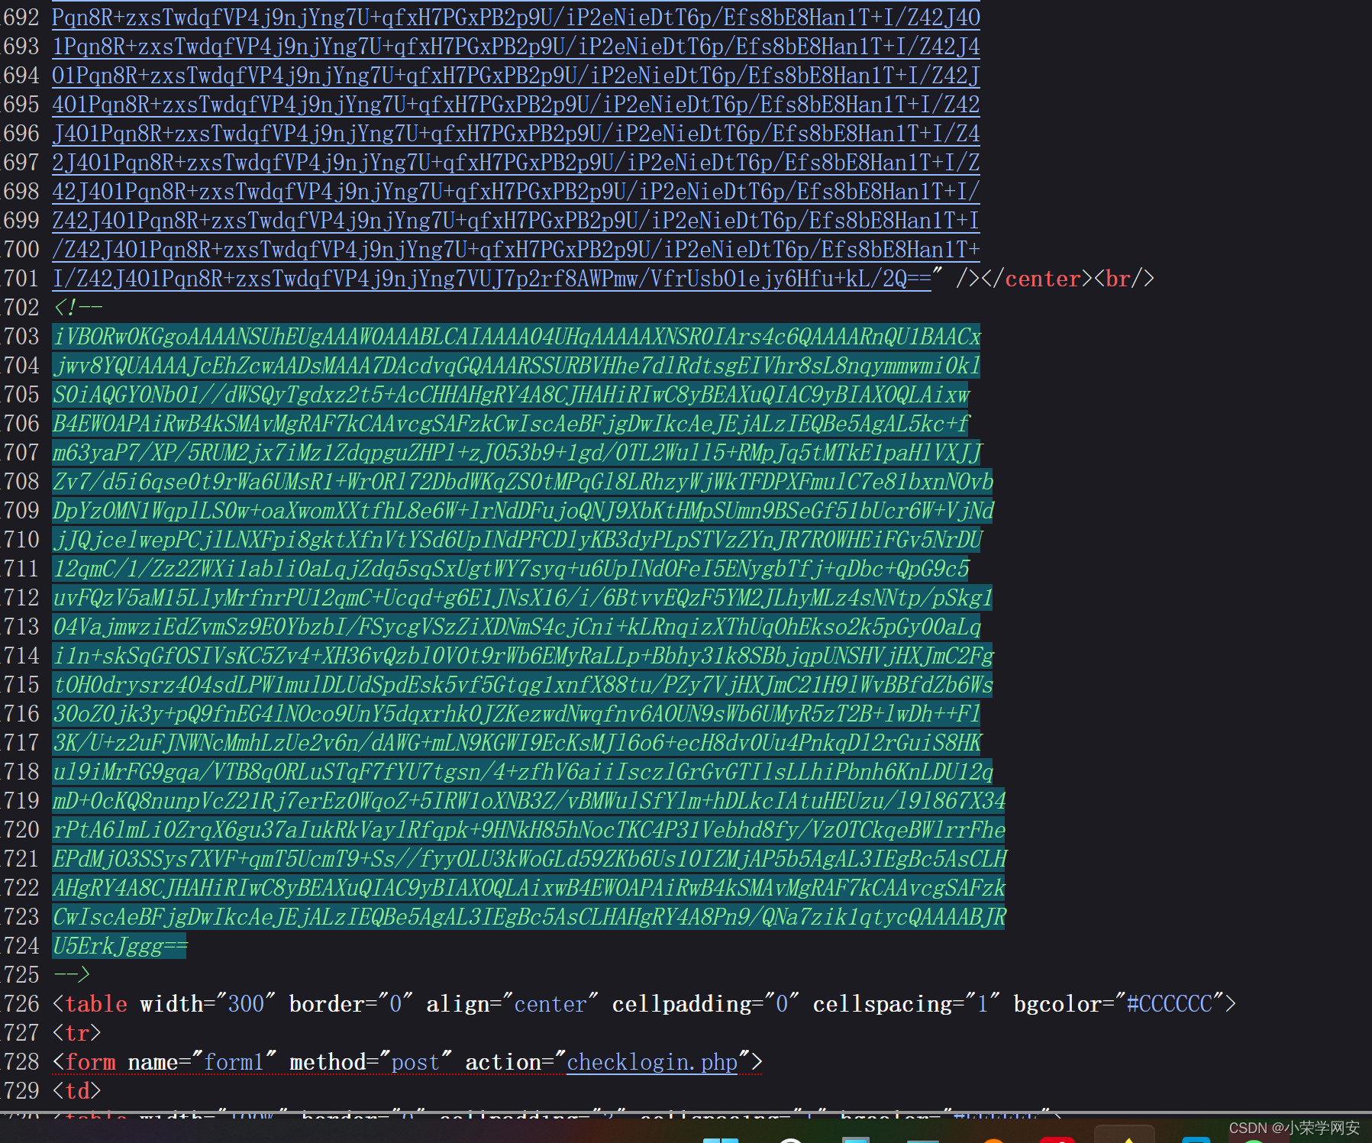Viewport: 1372px width, 1143px height.
Task: Click link text on line 699
Action: click(516, 220)
